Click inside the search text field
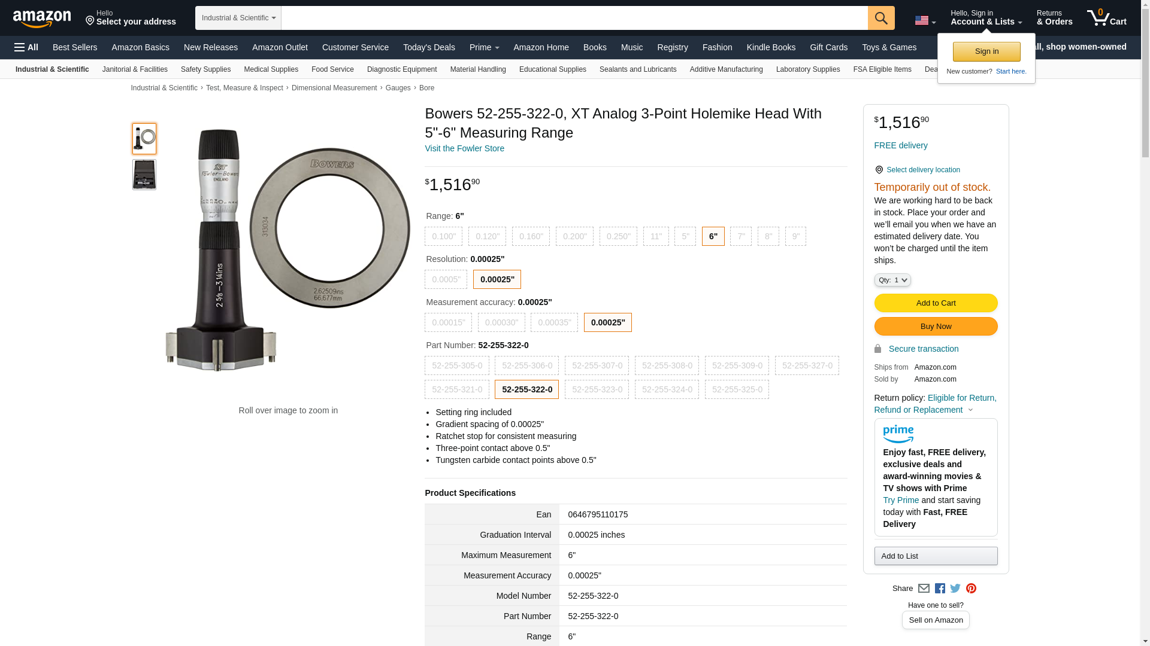Viewport: 1150px width, 646px height. point(574,18)
